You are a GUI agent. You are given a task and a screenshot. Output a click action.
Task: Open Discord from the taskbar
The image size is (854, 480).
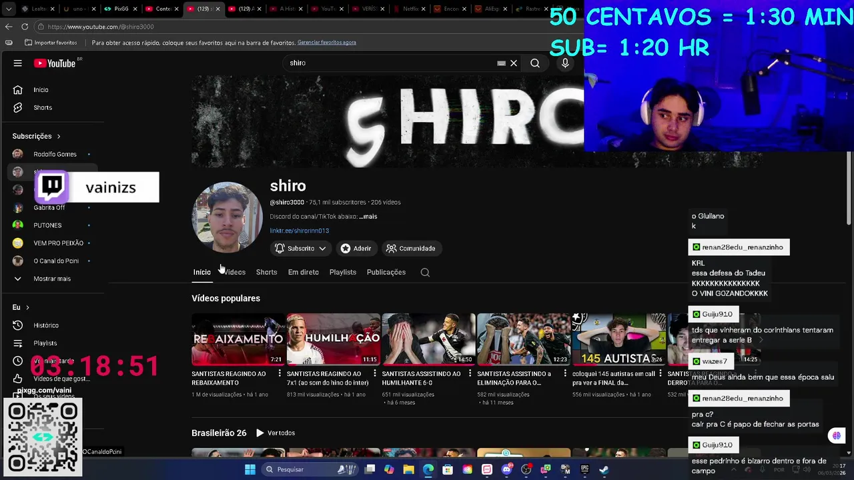[506, 469]
